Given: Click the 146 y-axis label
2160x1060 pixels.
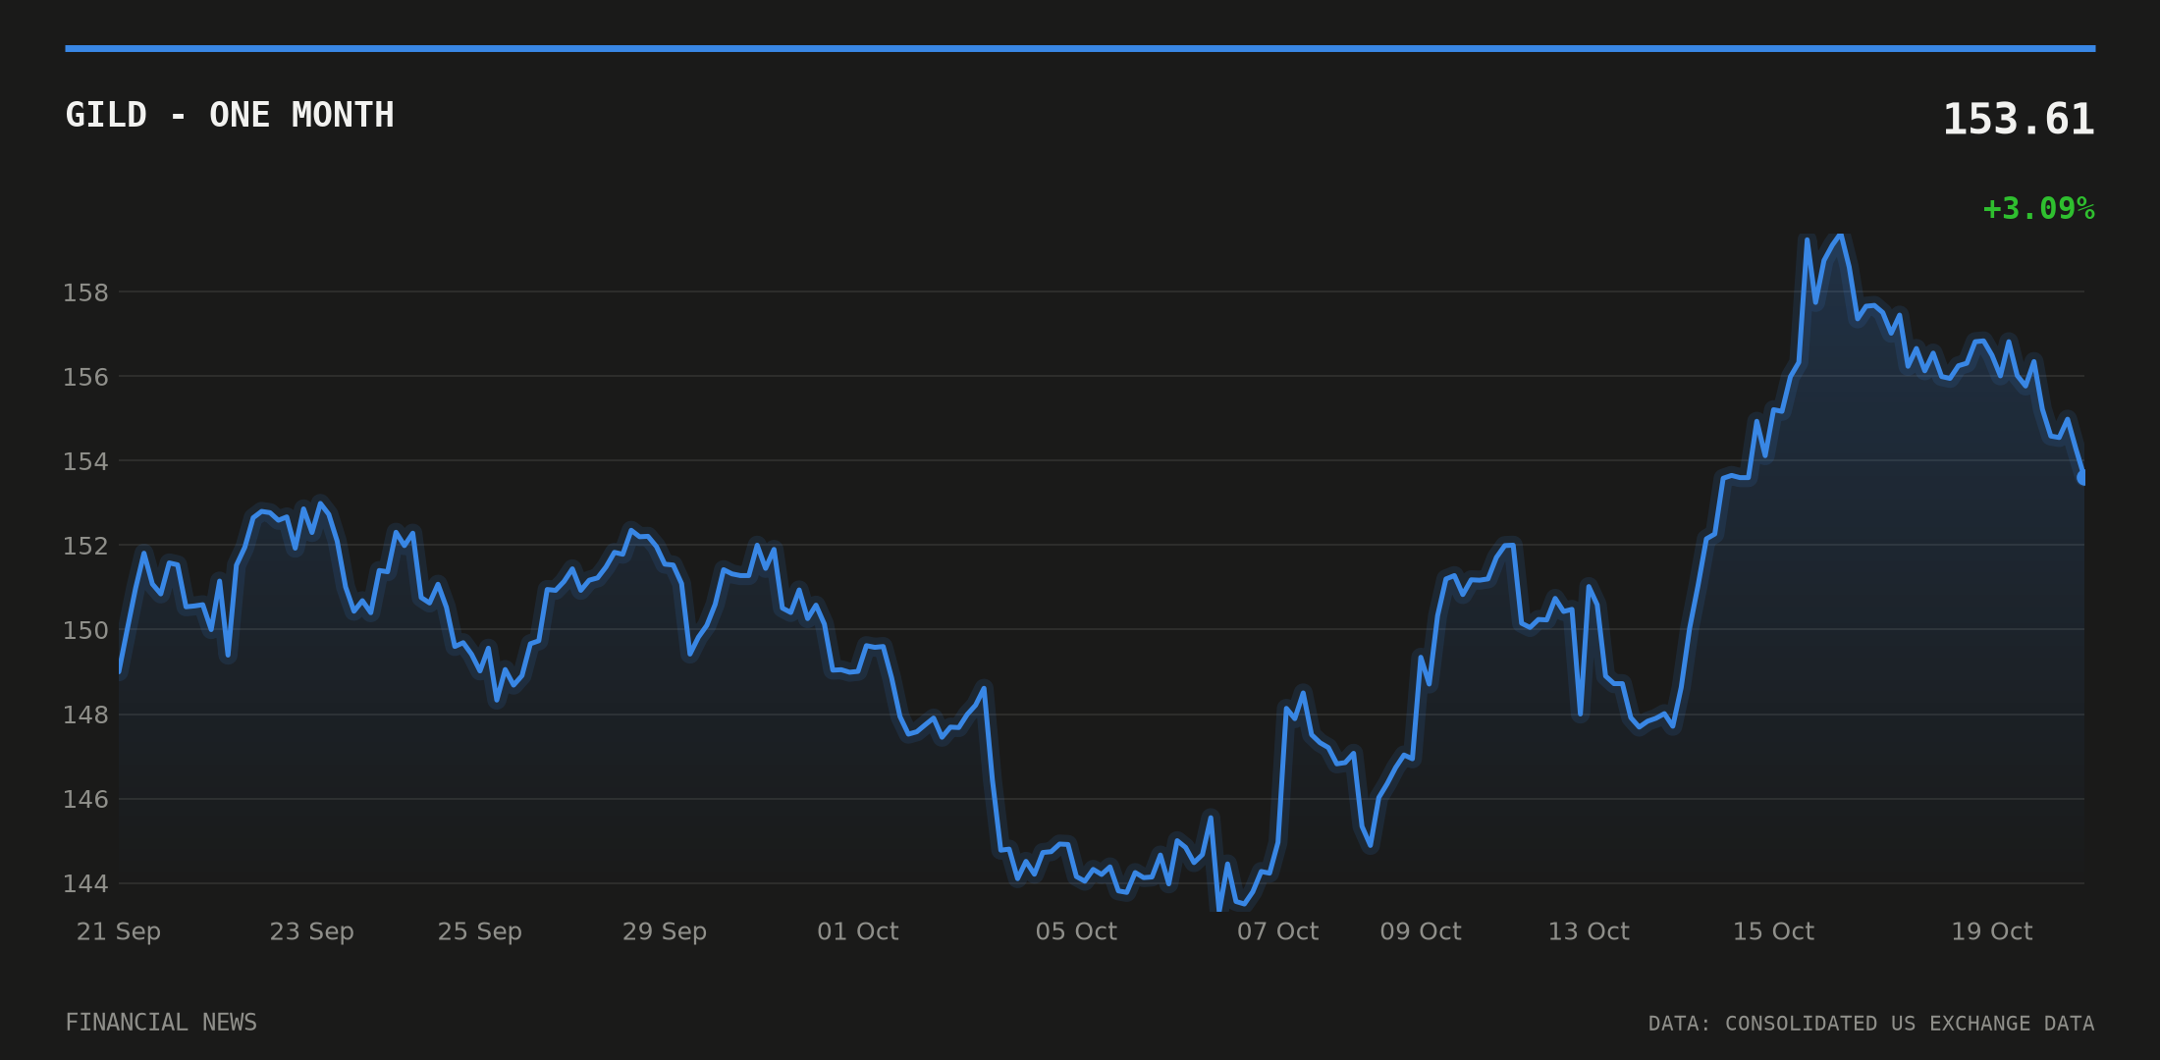Looking at the screenshot, I should (85, 799).
